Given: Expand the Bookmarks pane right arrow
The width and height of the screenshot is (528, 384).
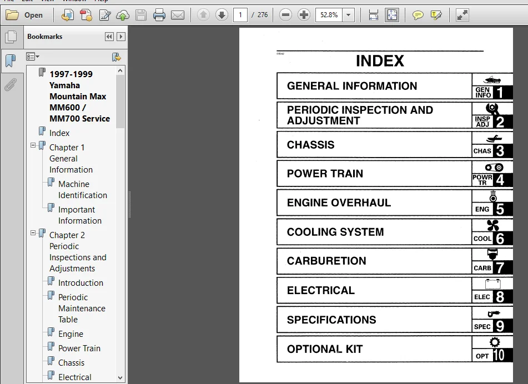Looking at the screenshot, I should (120, 37).
